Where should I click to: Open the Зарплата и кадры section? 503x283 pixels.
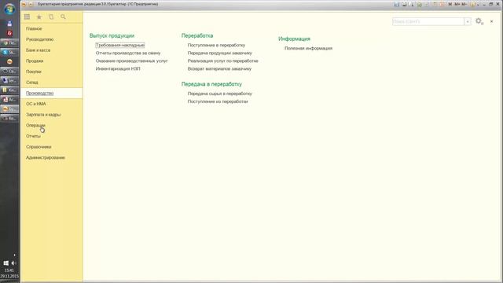[x=43, y=115]
